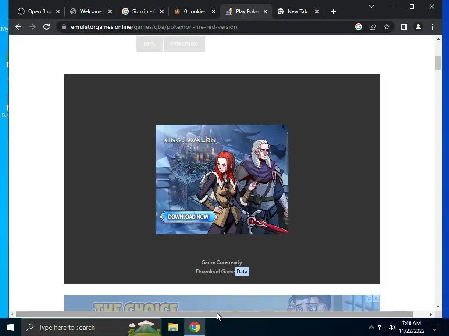This screenshot has width=449, height=336.
Task: Click the taskbar search box
Action: pos(91,327)
